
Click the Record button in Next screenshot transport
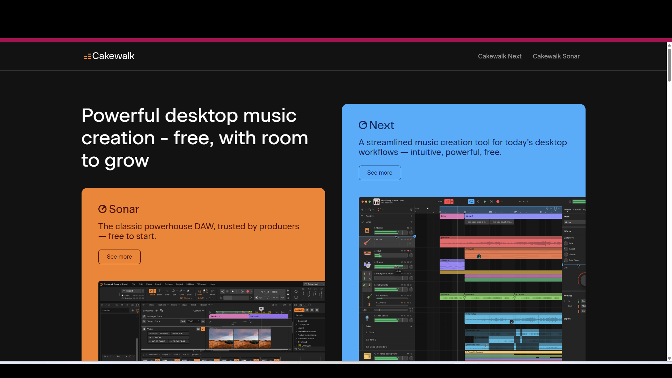pos(498,202)
